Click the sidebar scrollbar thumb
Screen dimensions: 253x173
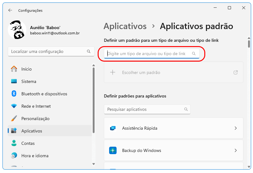94,100
